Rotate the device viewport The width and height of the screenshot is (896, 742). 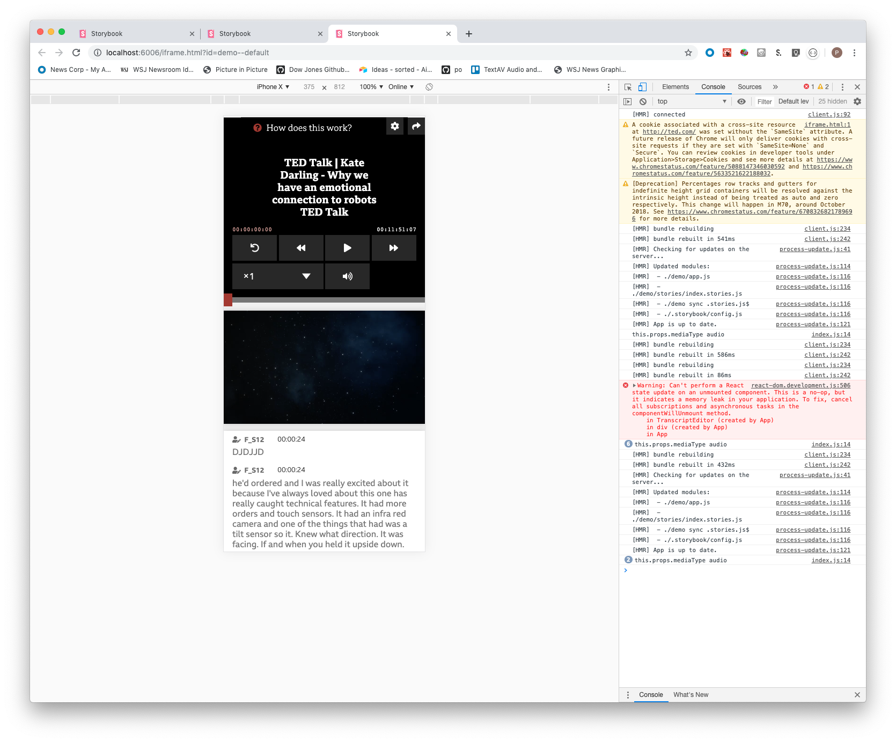pyautogui.click(x=429, y=87)
